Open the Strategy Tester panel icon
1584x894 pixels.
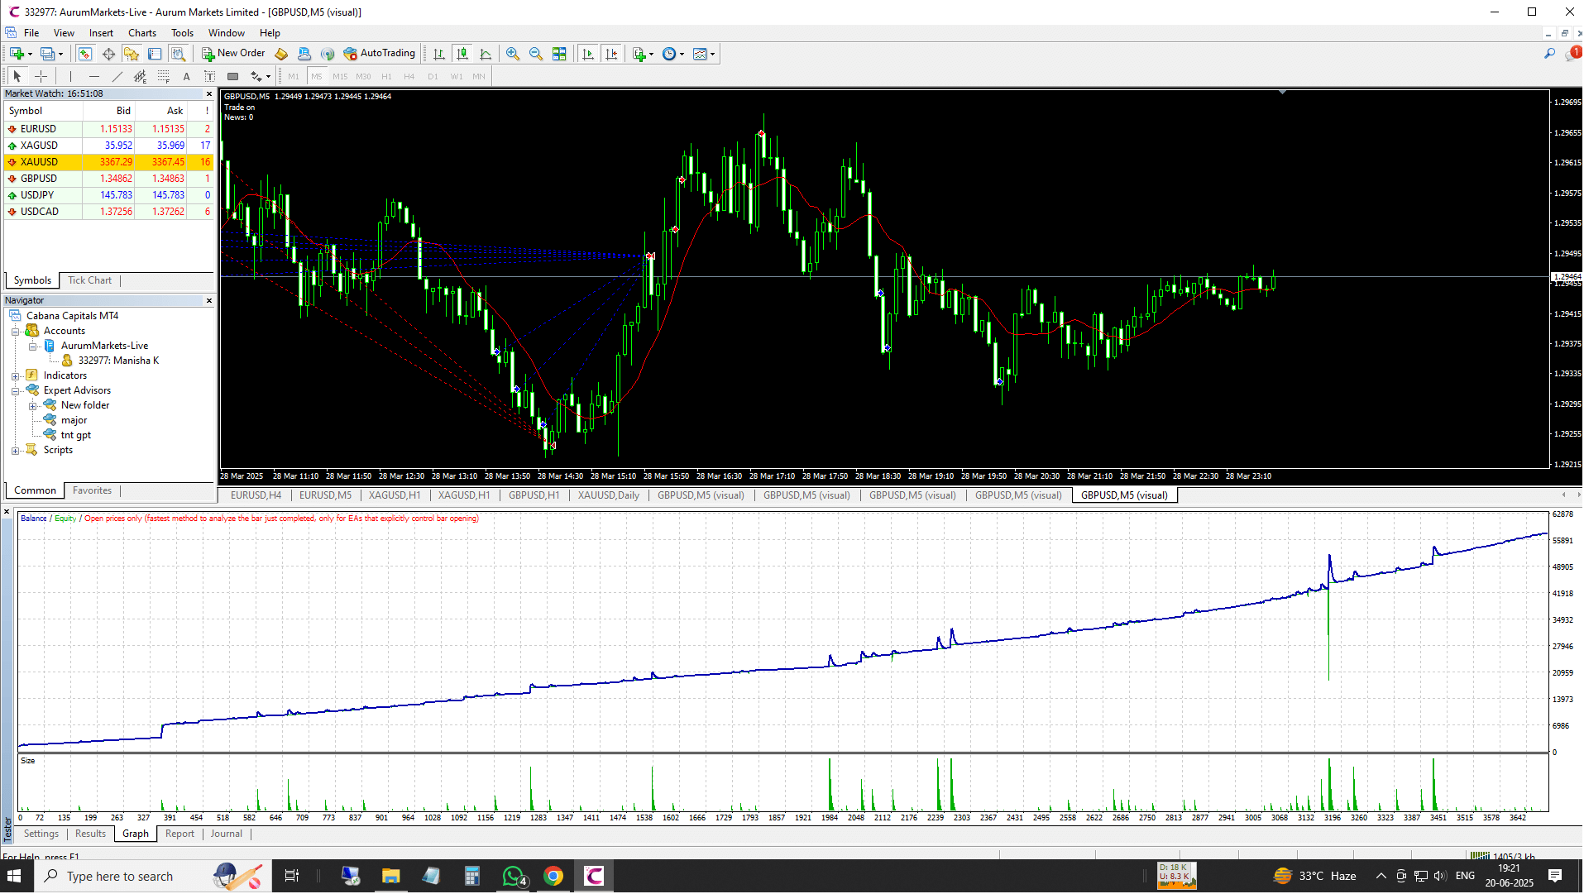[x=179, y=53]
